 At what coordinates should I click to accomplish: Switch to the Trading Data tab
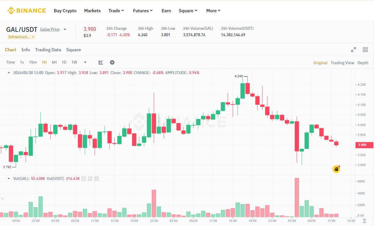48,50
